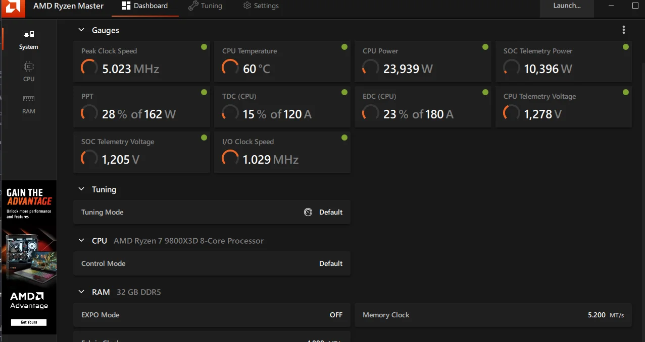
Task: Click the EDC (CPU) gauge ring
Action: pyautogui.click(x=371, y=113)
